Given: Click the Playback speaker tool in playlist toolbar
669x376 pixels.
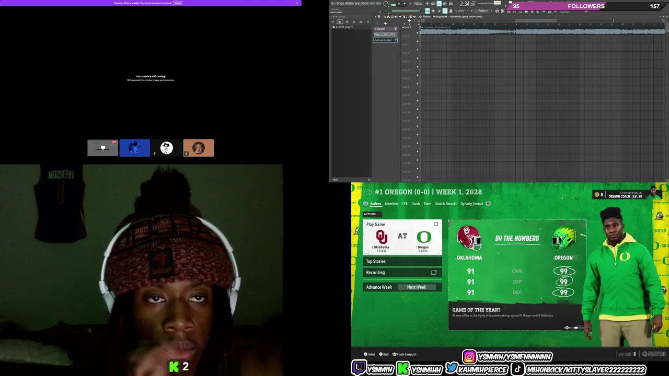Looking at the screenshot, I should tap(414, 17).
